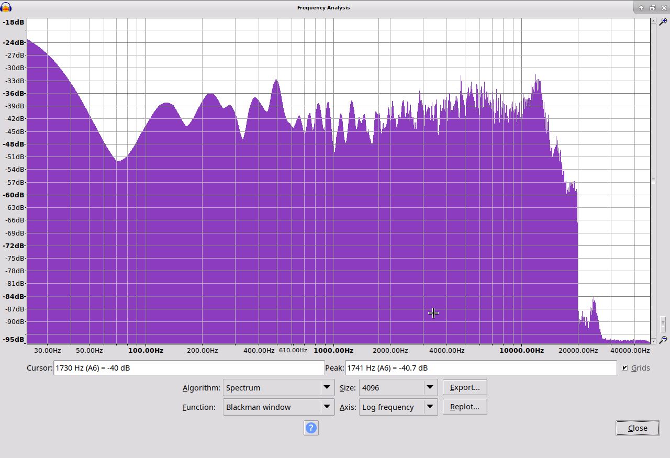Click the Cursor readout field

point(189,368)
